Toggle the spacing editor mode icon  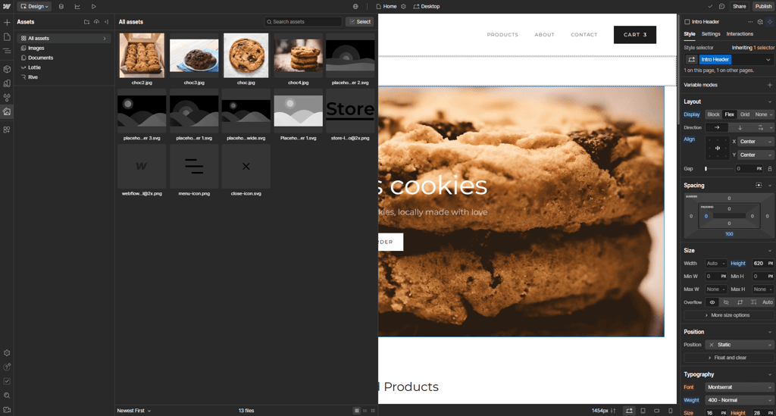(759, 186)
